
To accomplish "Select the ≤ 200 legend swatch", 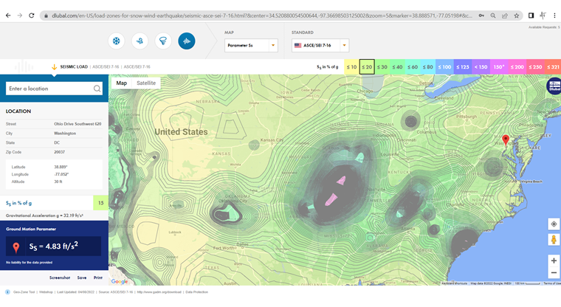I will [517, 67].
